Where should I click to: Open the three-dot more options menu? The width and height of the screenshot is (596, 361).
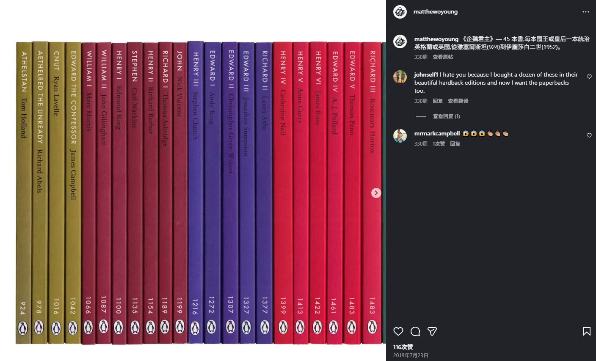(x=586, y=12)
